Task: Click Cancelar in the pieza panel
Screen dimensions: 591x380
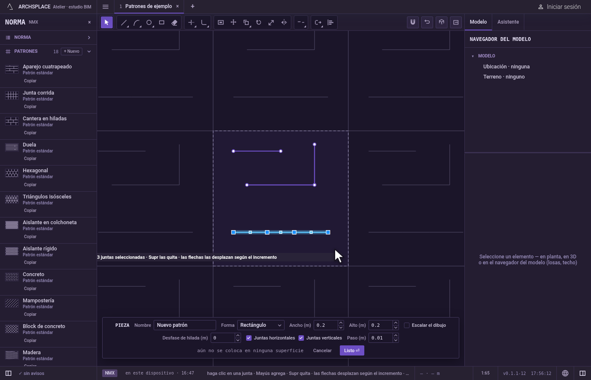Action: coord(323,350)
